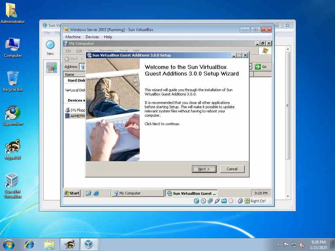335x251 pixels.
Task: Switch to My Computer guest taskbar button
Action: coord(138,193)
